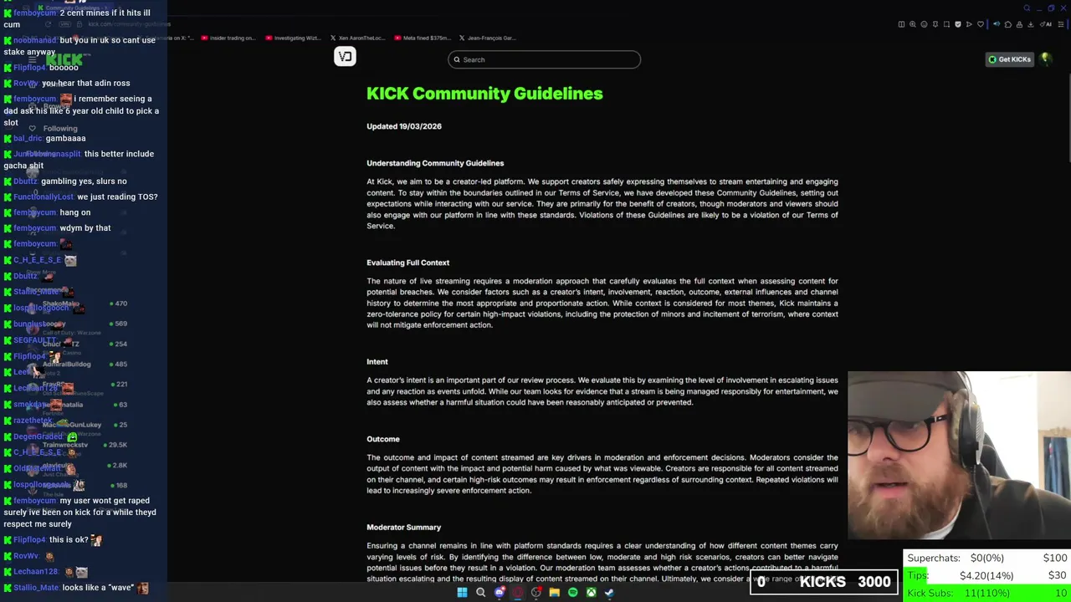The width and height of the screenshot is (1071, 602).
Task: Click username 'SEGFAULT' in chat
Action: (x=34, y=340)
